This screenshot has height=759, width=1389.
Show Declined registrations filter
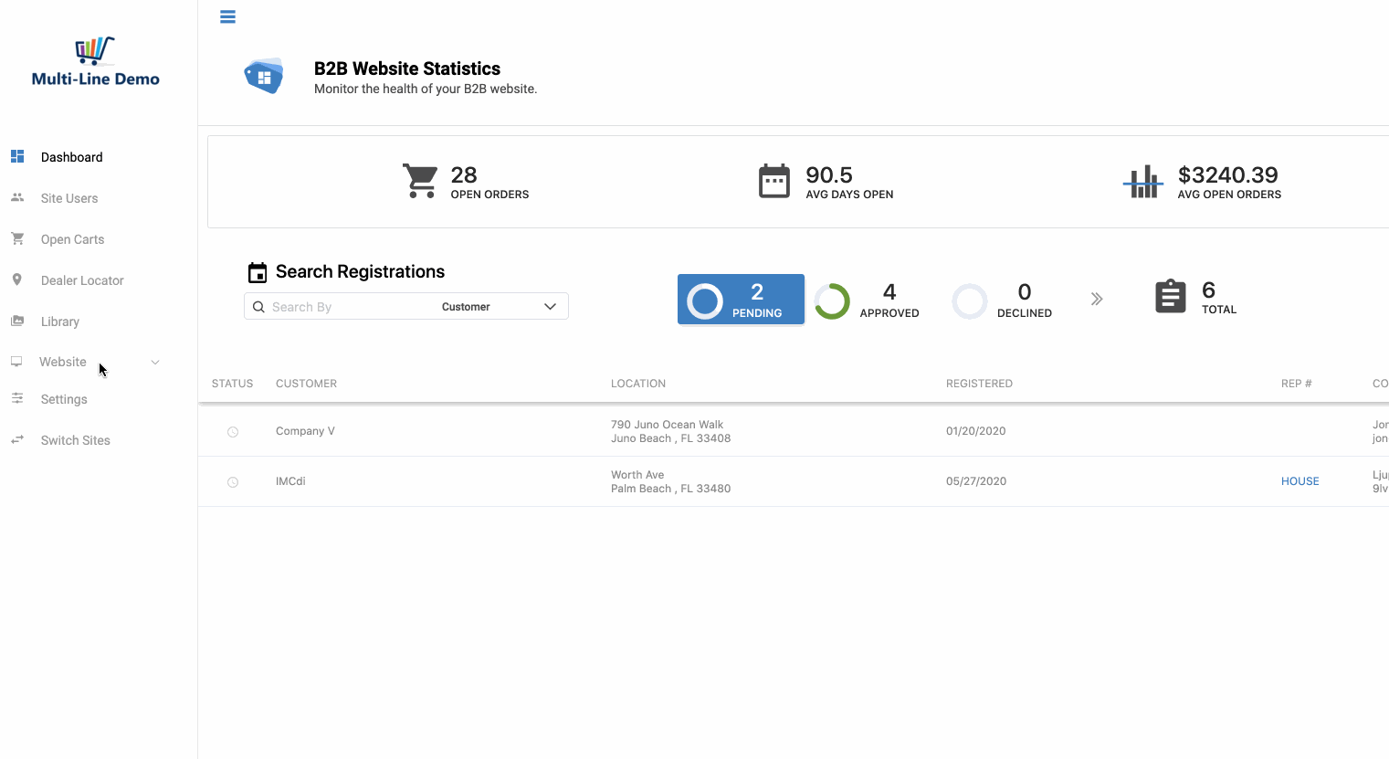tap(1002, 300)
